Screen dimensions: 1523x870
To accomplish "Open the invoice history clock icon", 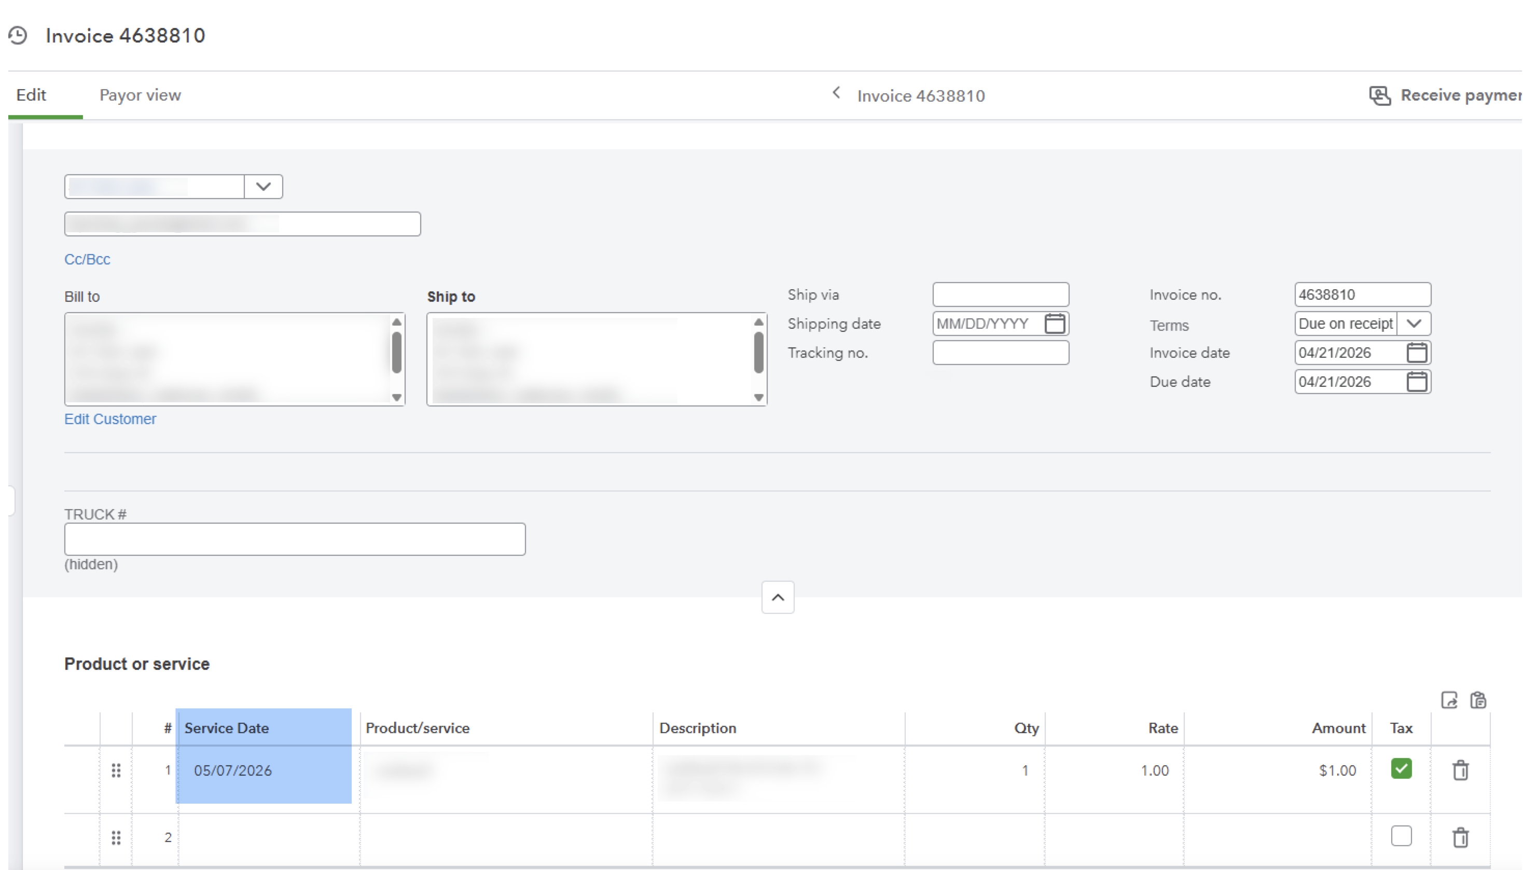I will pyautogui.click(x=18, y=35).
